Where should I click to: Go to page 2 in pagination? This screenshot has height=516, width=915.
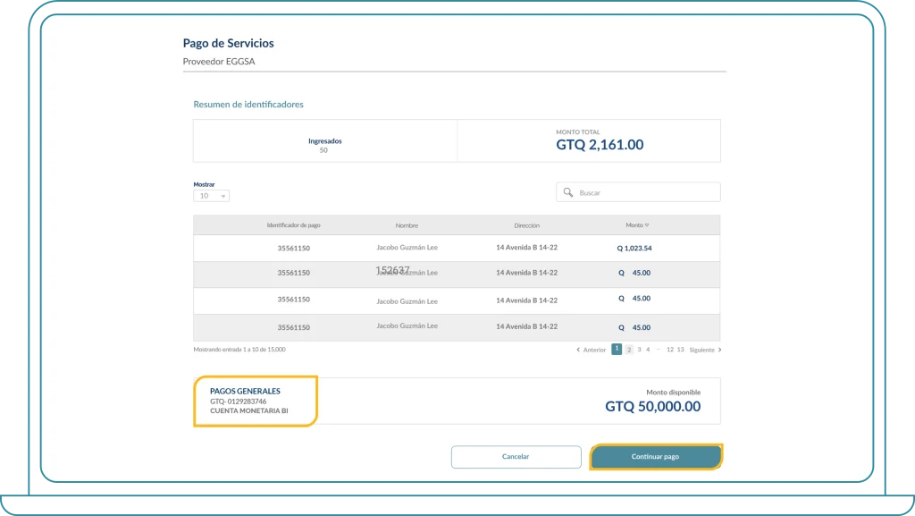point(628,350)
